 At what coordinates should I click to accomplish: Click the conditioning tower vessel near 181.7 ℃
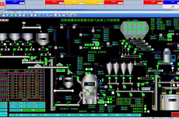pyautogui.click(x=167, y=55)
